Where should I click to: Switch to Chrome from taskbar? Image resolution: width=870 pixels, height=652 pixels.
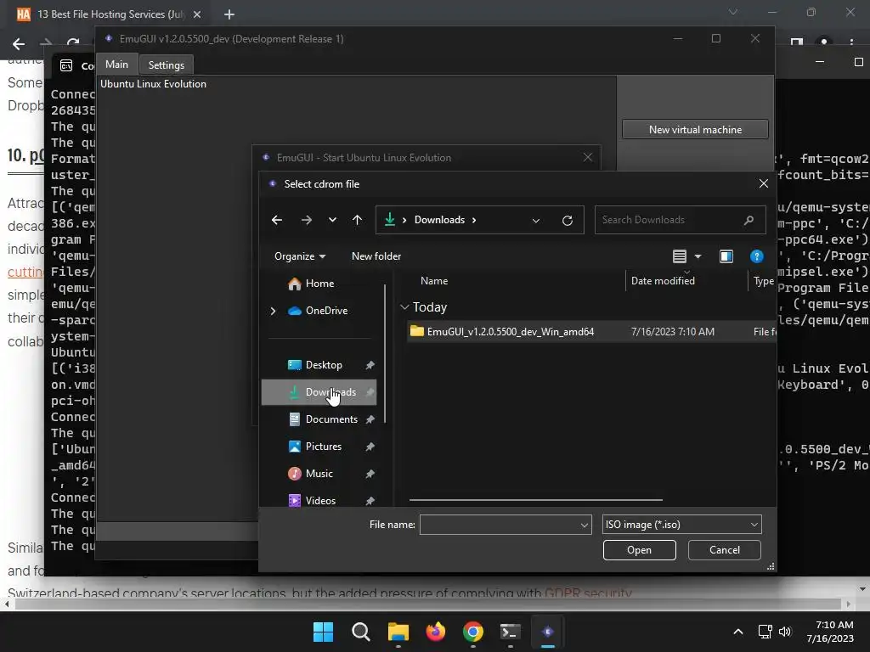tap(472, 632)
